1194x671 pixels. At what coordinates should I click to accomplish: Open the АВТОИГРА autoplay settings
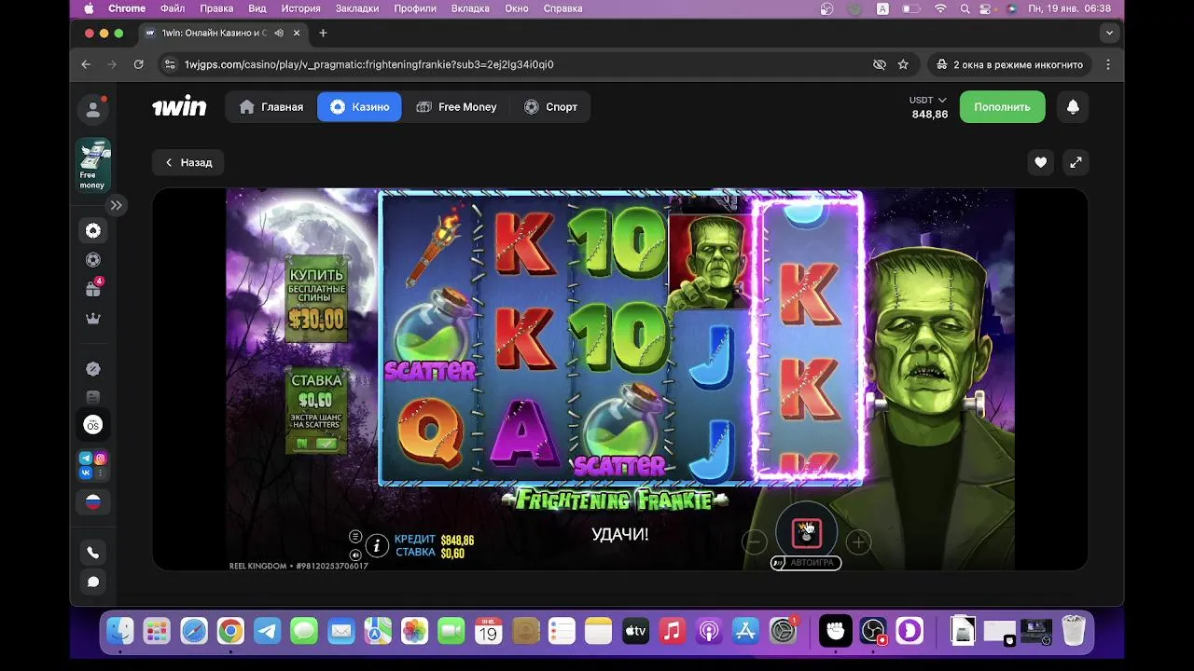click(x=806, y=563)
